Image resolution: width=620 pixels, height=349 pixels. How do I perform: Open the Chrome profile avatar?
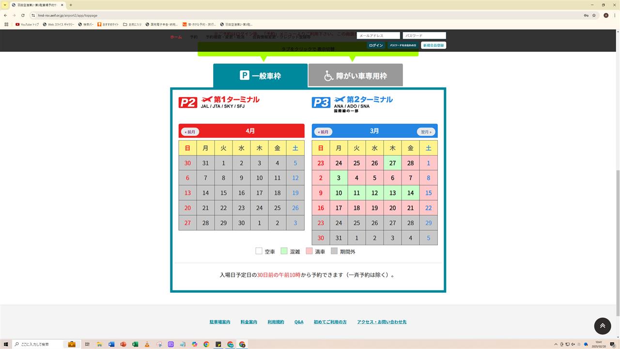[605, 15]
